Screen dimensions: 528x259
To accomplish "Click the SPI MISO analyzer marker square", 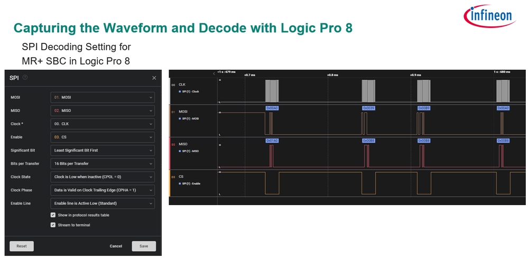I will (180, 151).
